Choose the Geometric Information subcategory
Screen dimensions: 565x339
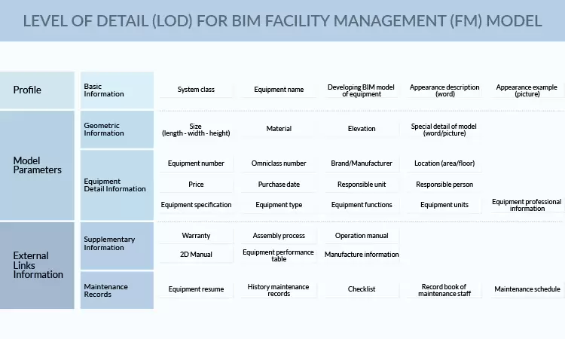point(117,130)
